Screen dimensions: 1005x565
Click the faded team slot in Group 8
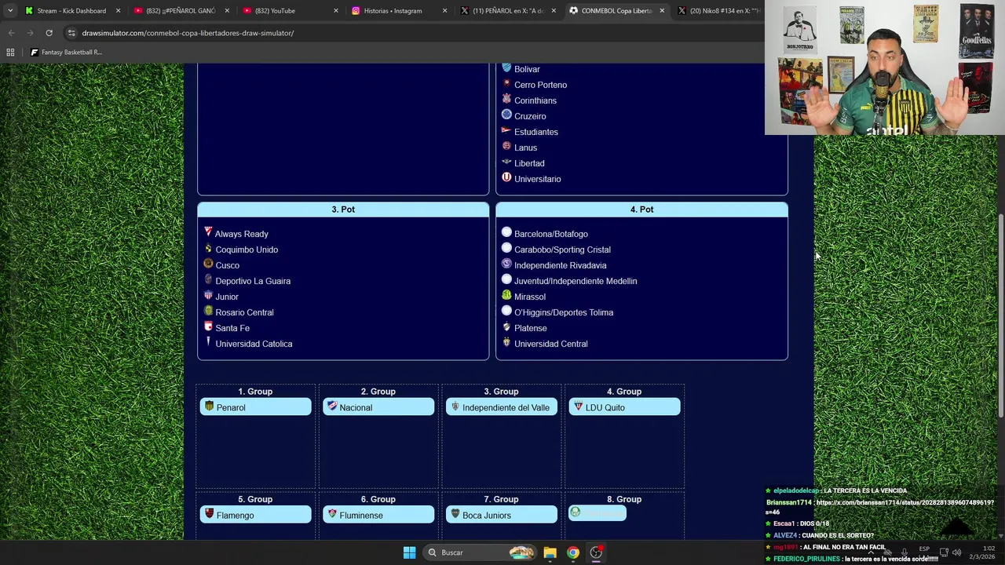click(x=598, y=513)
